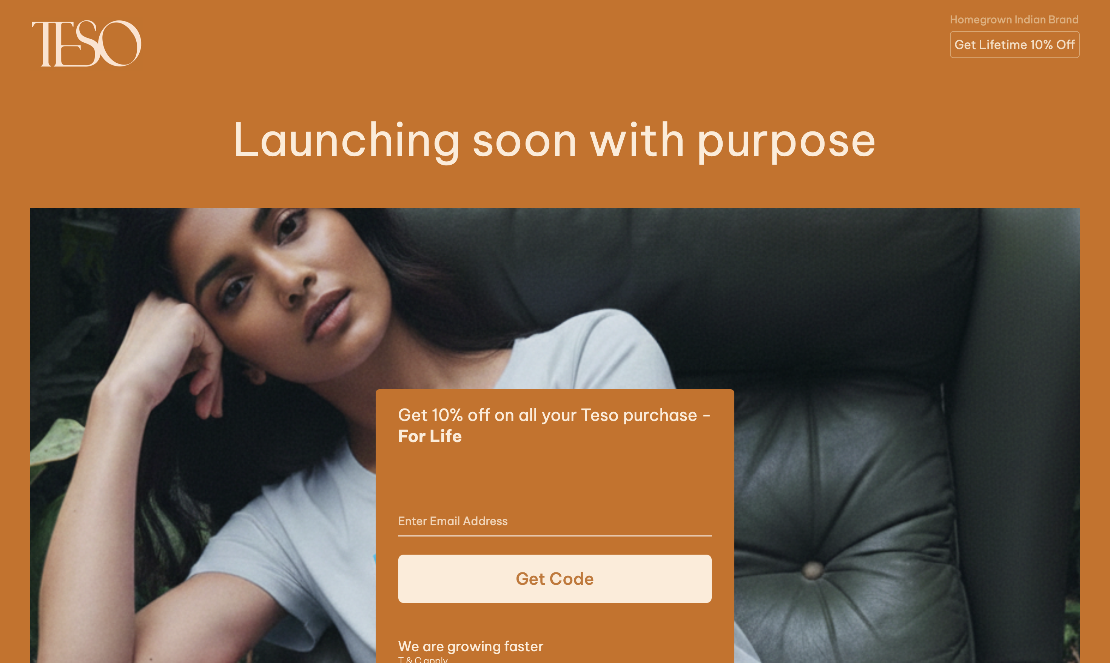The image size is (1110, 663).
Task: Click the We are growing faster text
Action: pos(470,646)
